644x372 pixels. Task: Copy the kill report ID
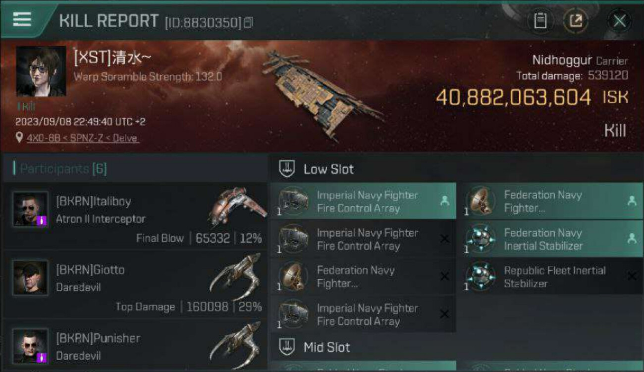(248, 22)
